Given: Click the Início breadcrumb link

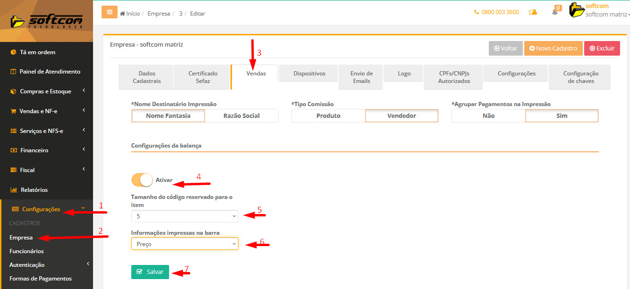Looking at the screenshot, I should click(130, 14).
